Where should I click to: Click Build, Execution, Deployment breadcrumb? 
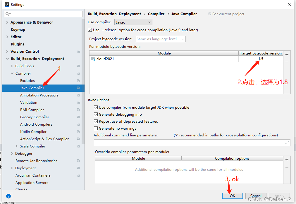tap(114, 14)
